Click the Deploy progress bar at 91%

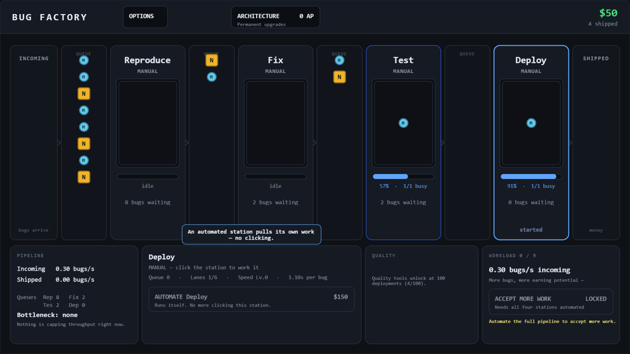pyautogui.click(x=531, y=176)
